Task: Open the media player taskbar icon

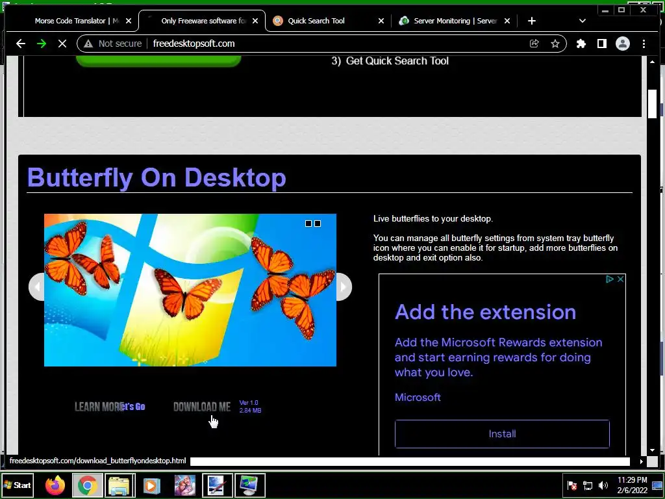Action: [152, 485]
